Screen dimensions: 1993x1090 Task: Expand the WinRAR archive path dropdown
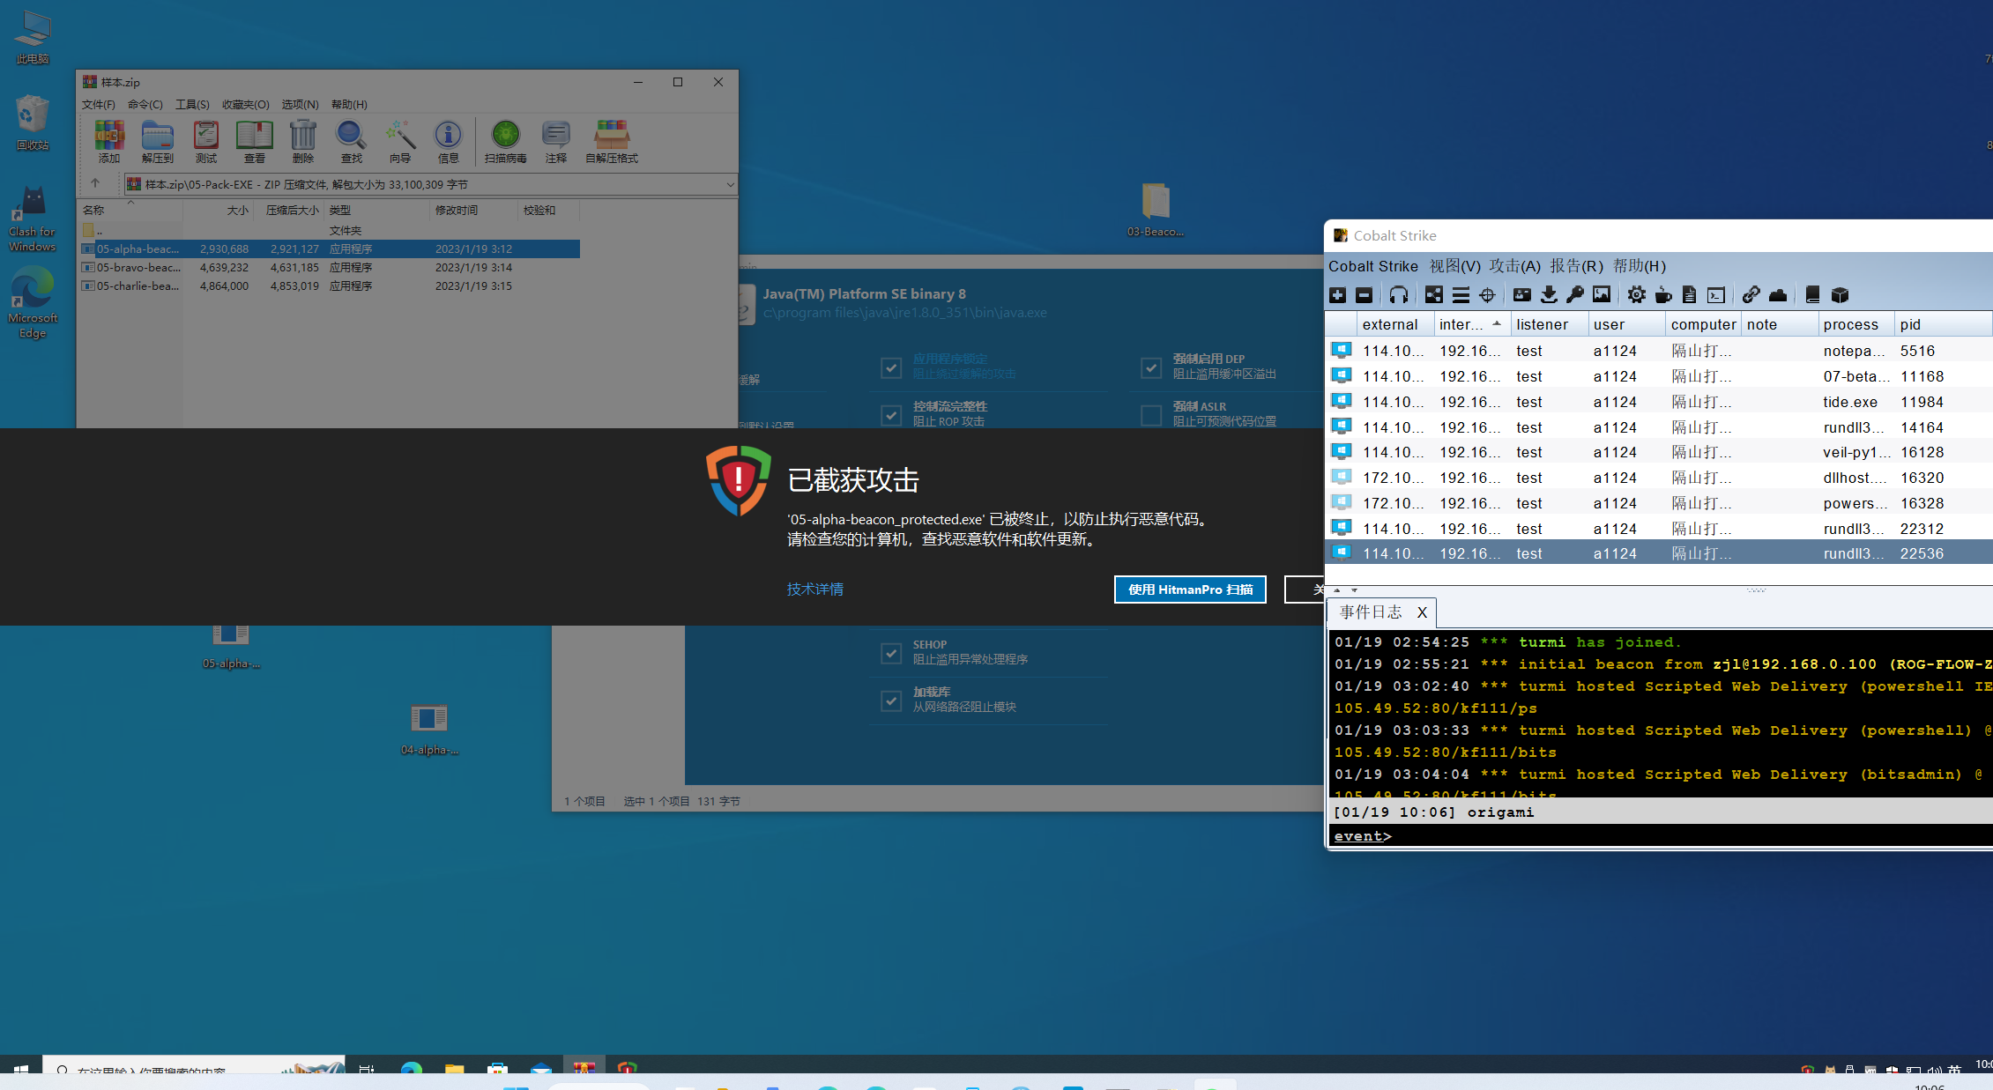[730, 184]
